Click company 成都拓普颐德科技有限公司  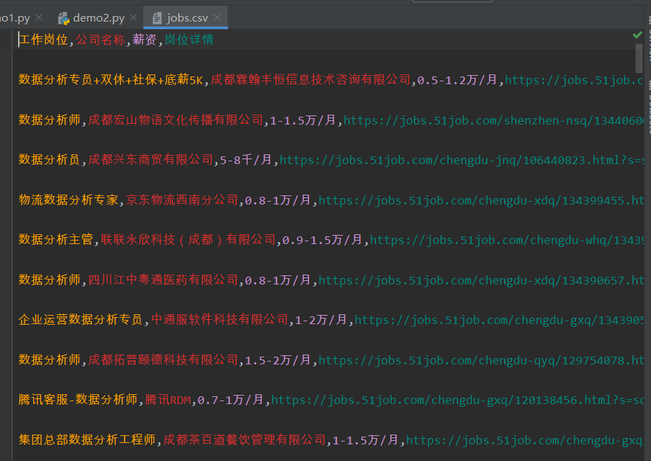click(163, 360)
